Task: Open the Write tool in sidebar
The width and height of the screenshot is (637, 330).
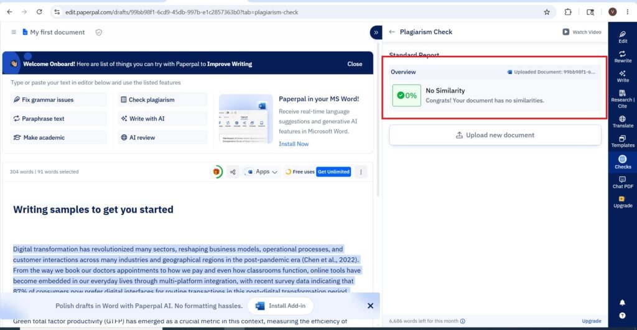Action: (x=623, y=76)
